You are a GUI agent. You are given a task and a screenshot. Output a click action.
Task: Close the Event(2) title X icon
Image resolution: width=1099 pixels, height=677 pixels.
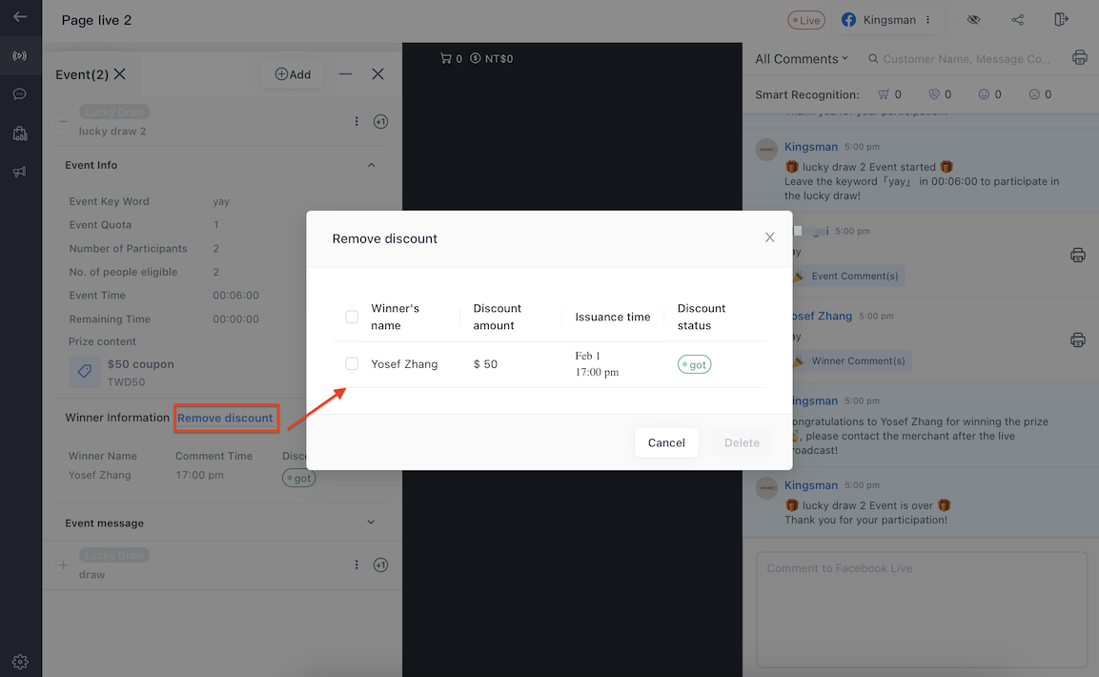coord(120,74)
